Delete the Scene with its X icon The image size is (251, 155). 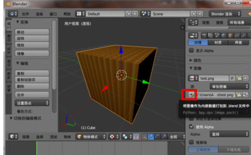click(200, 14)
